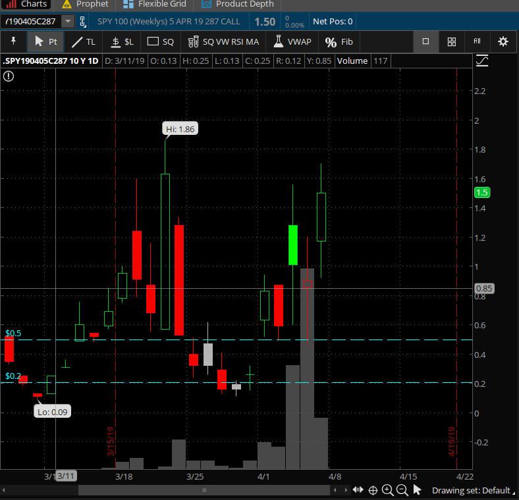Screen dimensions: 519x500
Task: Click the green 1.5 last price label
Action: coord(482,193)
